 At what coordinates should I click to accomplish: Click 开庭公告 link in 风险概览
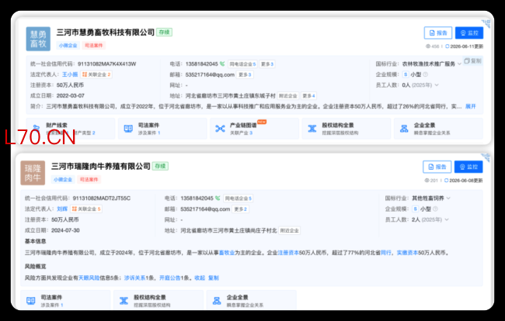click(x=170, y=278)
